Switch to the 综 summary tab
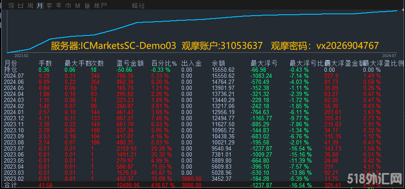This screenshot has height=189, width=405. [11, 6]
